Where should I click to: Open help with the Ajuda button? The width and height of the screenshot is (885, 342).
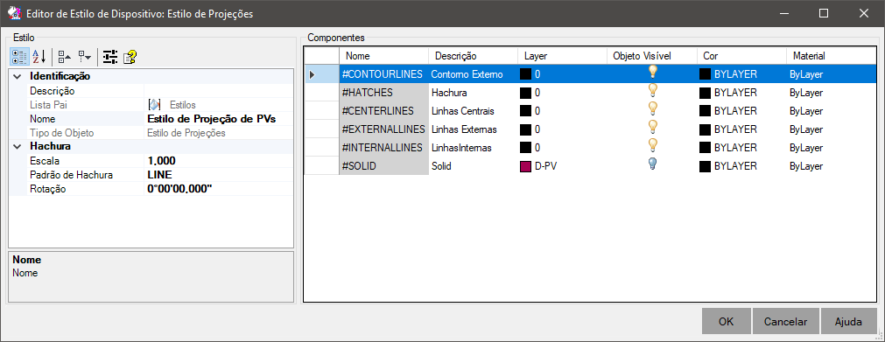848,322
